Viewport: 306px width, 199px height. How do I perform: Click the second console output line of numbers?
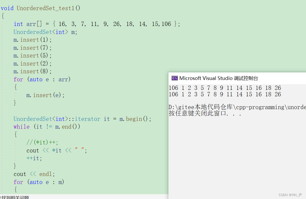pos(225,94)
